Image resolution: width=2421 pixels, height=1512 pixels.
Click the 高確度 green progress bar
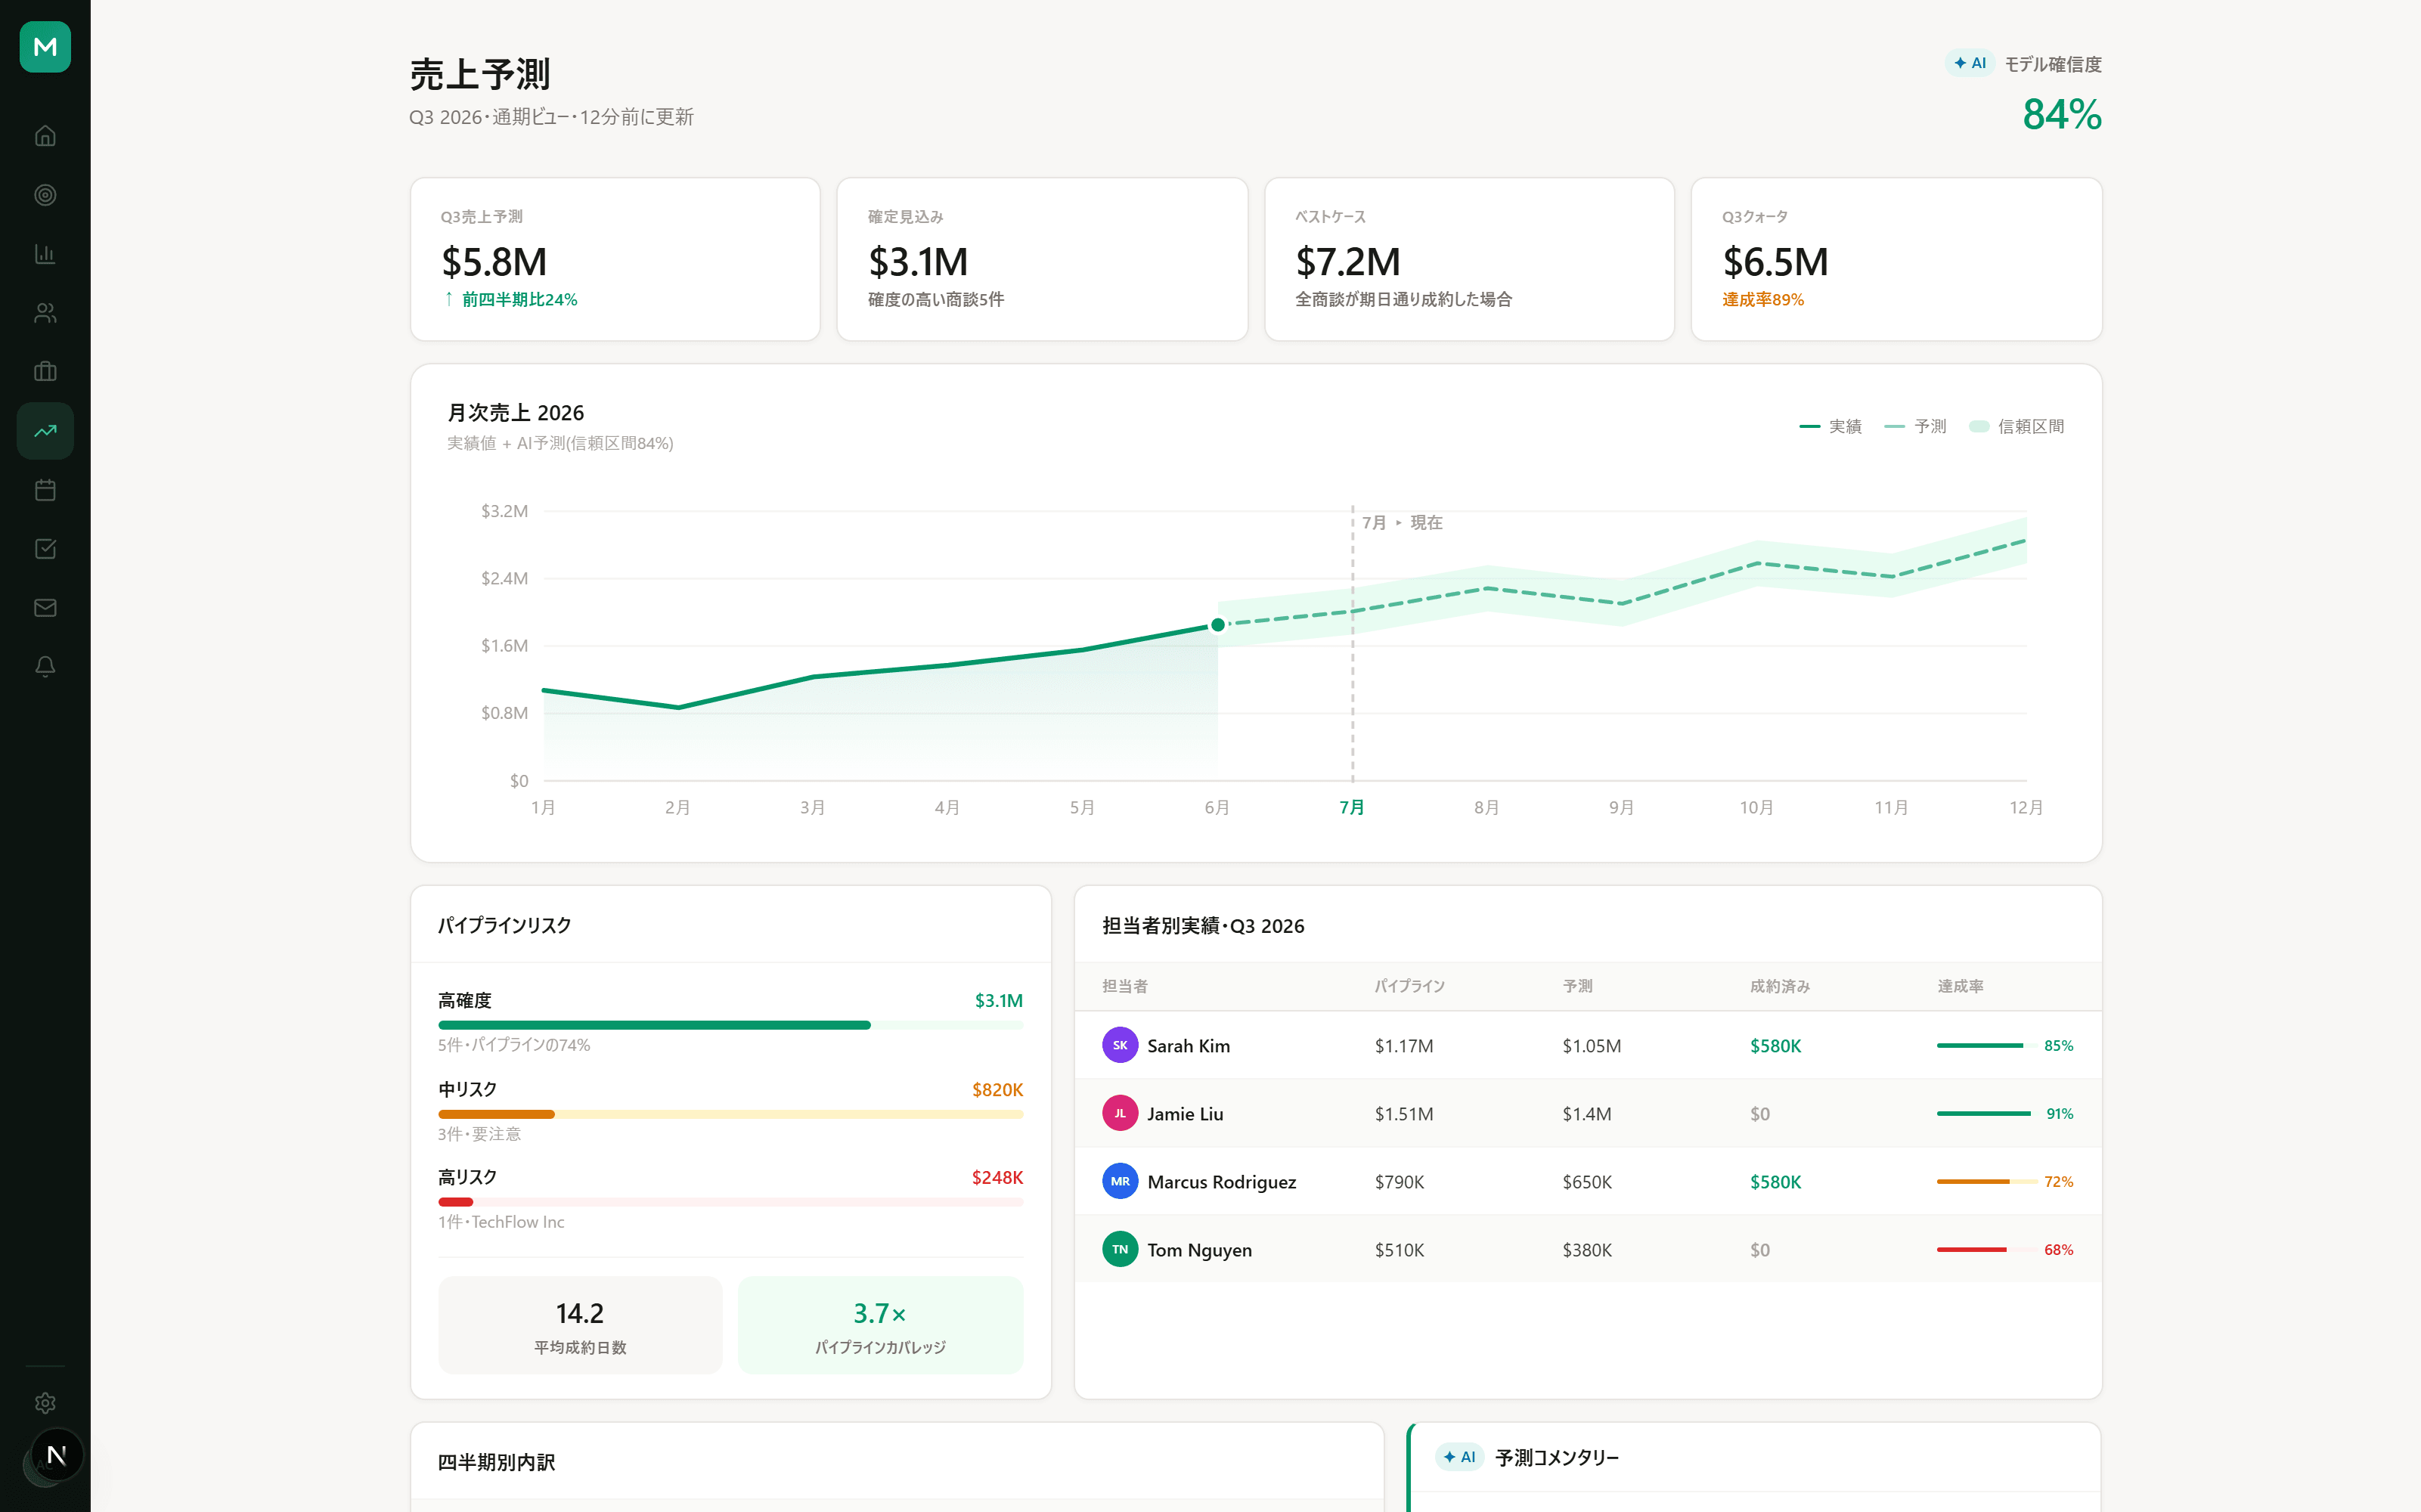[730, 1025]
